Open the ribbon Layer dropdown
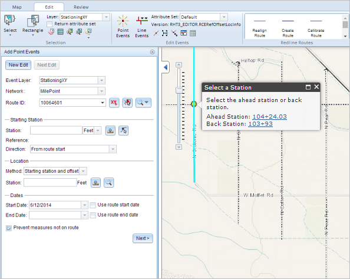This screenshot has height=279, width=350. pyautogui.click(x=106, y=17)
